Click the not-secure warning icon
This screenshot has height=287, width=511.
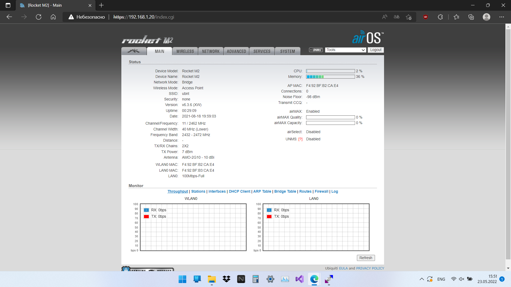pos(71,17)
